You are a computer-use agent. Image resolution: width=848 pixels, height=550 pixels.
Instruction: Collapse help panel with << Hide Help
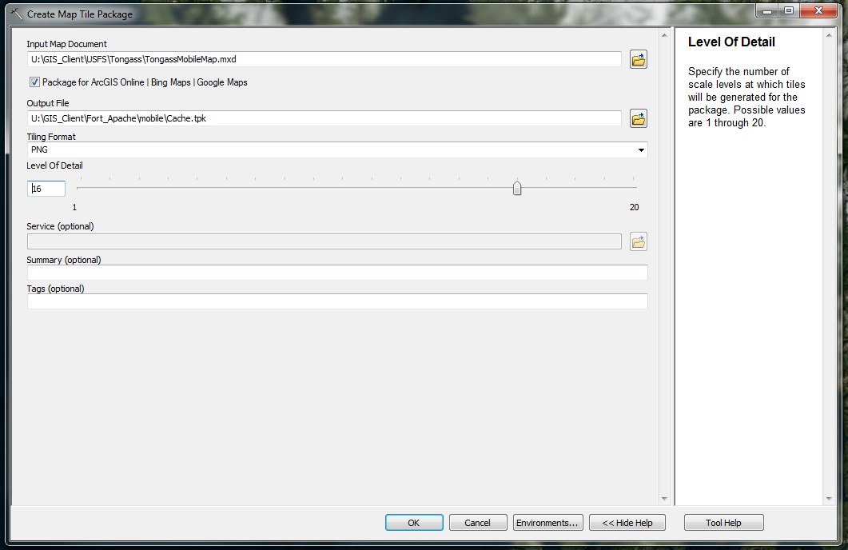pos(627,523)
